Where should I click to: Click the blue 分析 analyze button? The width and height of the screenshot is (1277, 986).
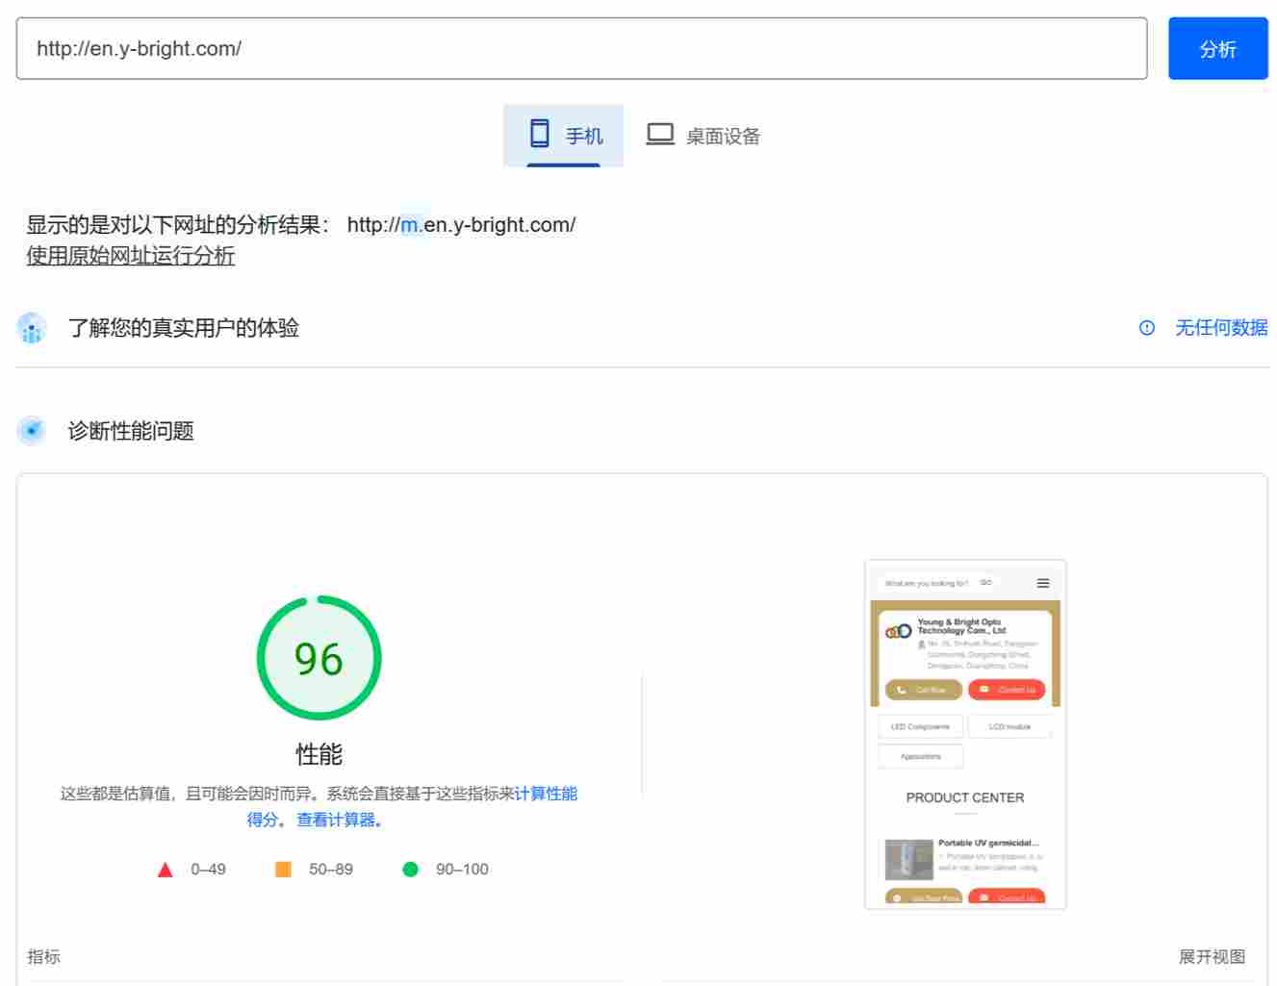(x=1217, y=48)
